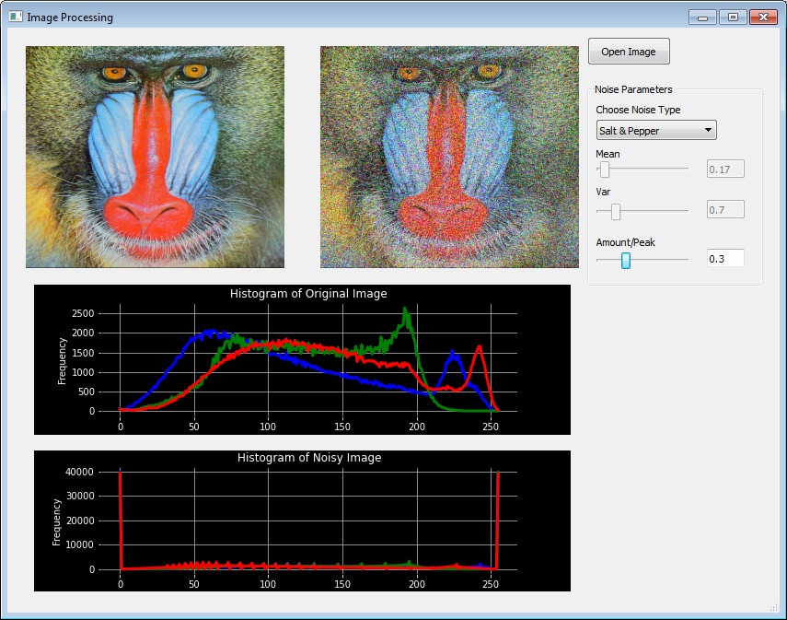Click the Amount/Peak slider handle
This screenshot has height=620, width=787.
[626, 261]
